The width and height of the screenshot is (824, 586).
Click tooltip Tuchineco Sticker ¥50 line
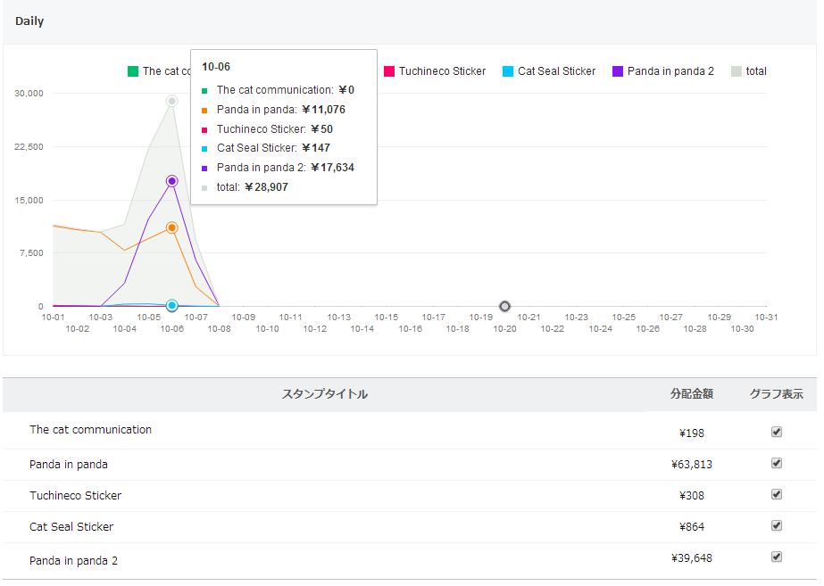pos(268,129)
